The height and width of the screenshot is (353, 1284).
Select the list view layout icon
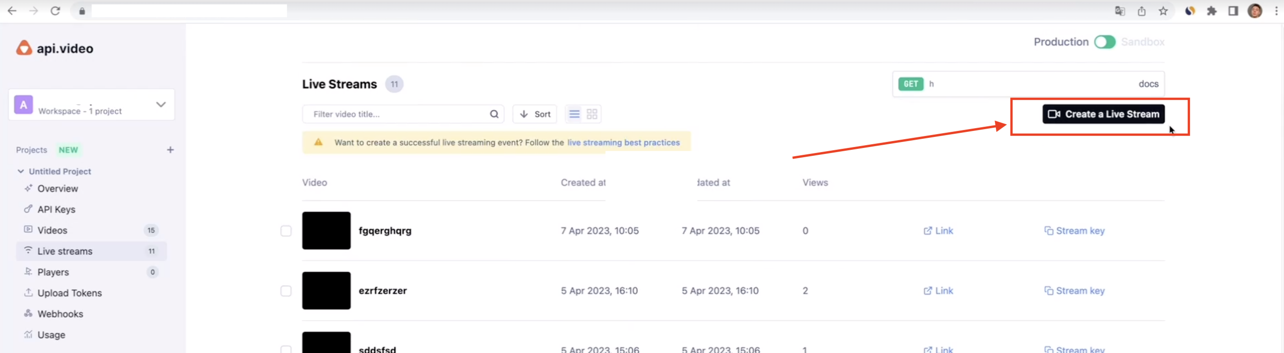[574, 114]
